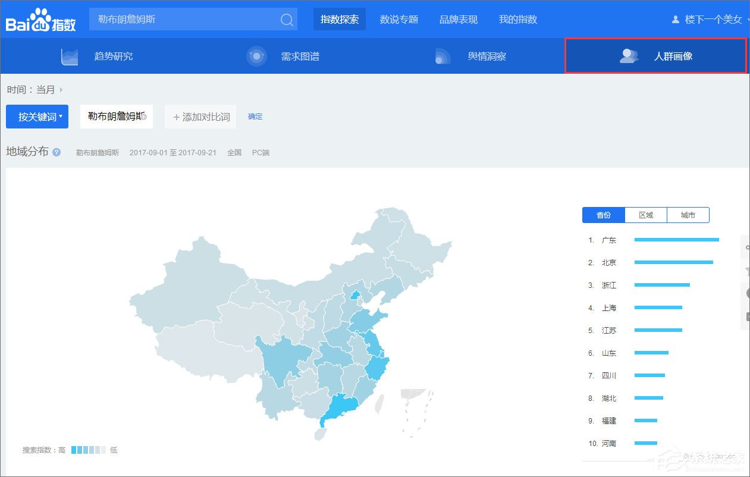Switch to the 品牌表现 tab
Viewport: 750px width, 477px height.
[x=457, y=18]
